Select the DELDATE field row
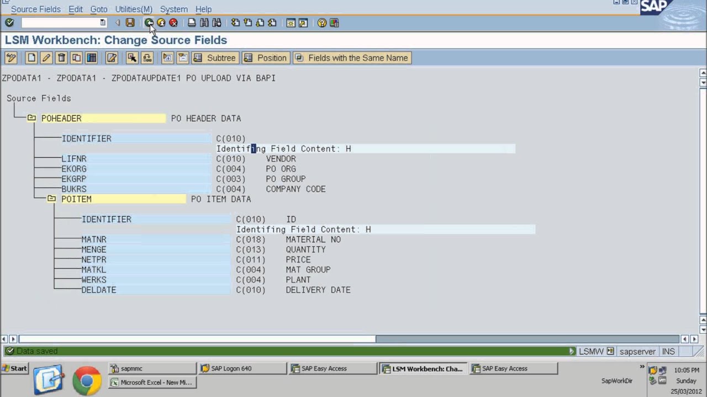The height and width of the screenshot is (397, 707). click(x=156, y=289)
